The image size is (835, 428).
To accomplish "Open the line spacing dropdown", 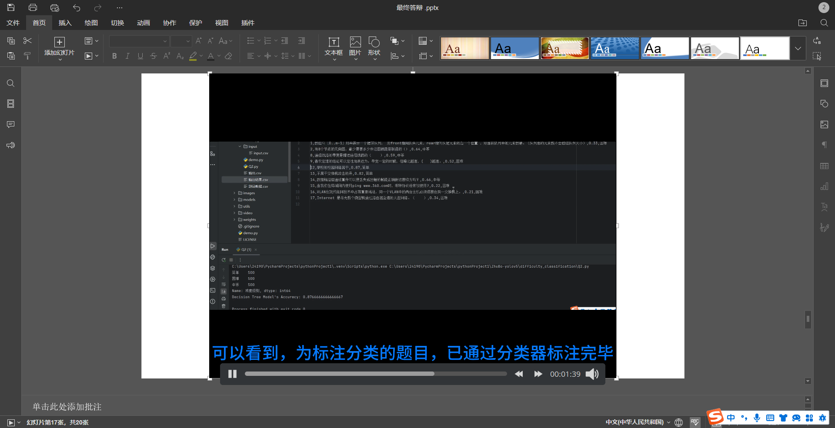I will coord(293,56).
